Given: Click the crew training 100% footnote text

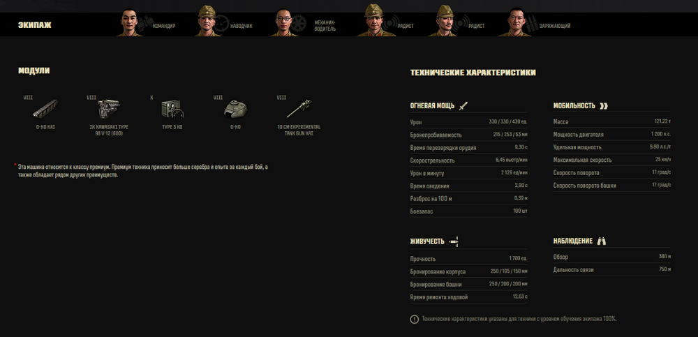Looking at the screenshot, I should (x=519, y=319).
